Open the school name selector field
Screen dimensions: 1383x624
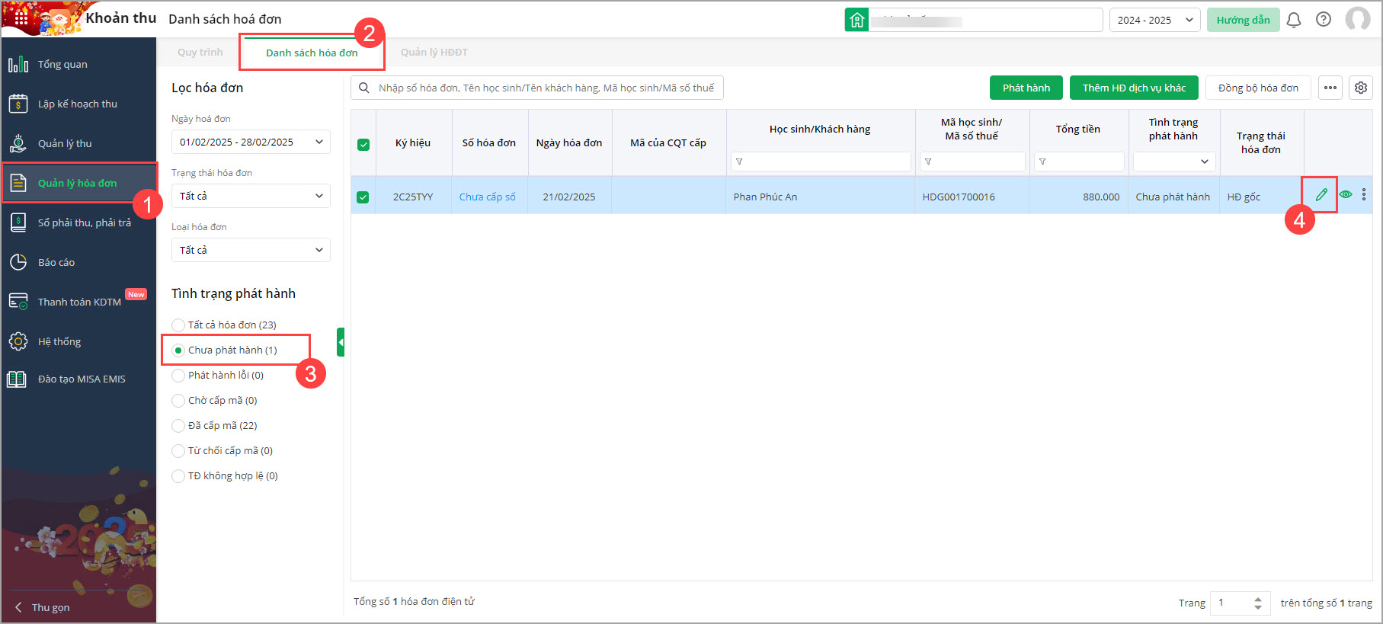click(985, 20)
